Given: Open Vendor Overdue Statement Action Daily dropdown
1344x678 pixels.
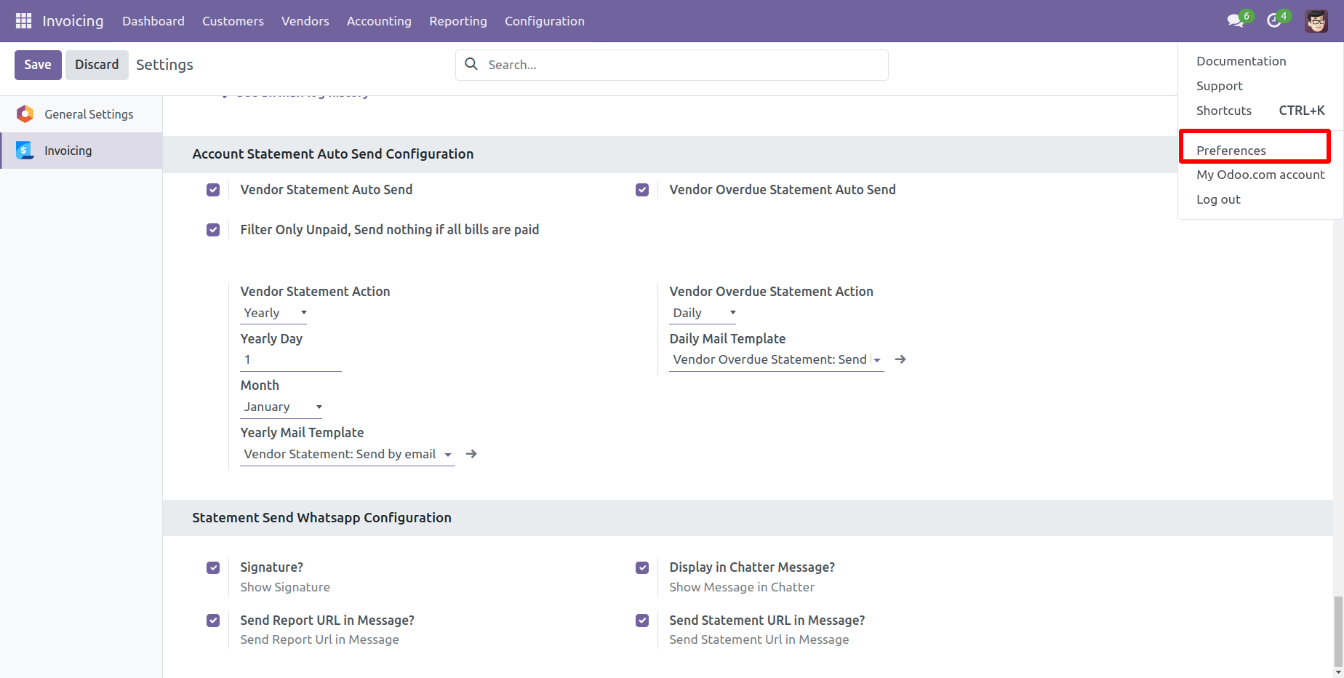Looking at the screenshot, I should 704,313.
